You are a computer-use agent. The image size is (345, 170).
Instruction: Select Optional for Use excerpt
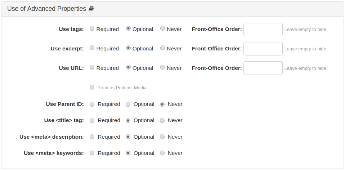pyautogui.click(x=128, y=48)
